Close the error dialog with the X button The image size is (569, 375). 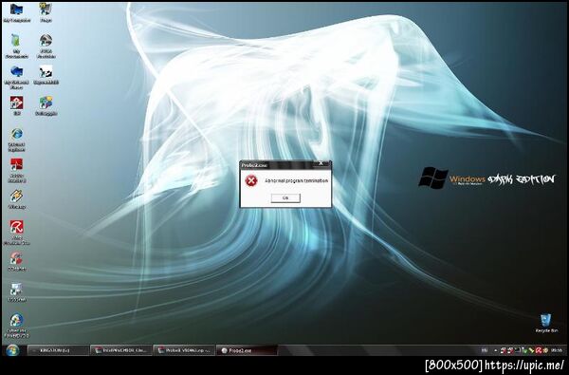click(x=321, y=163)
